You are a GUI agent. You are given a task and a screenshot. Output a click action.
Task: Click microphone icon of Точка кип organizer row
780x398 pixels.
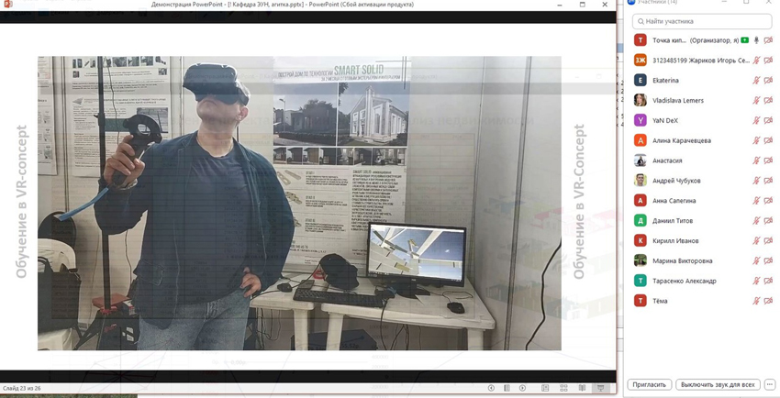[757, 40]
